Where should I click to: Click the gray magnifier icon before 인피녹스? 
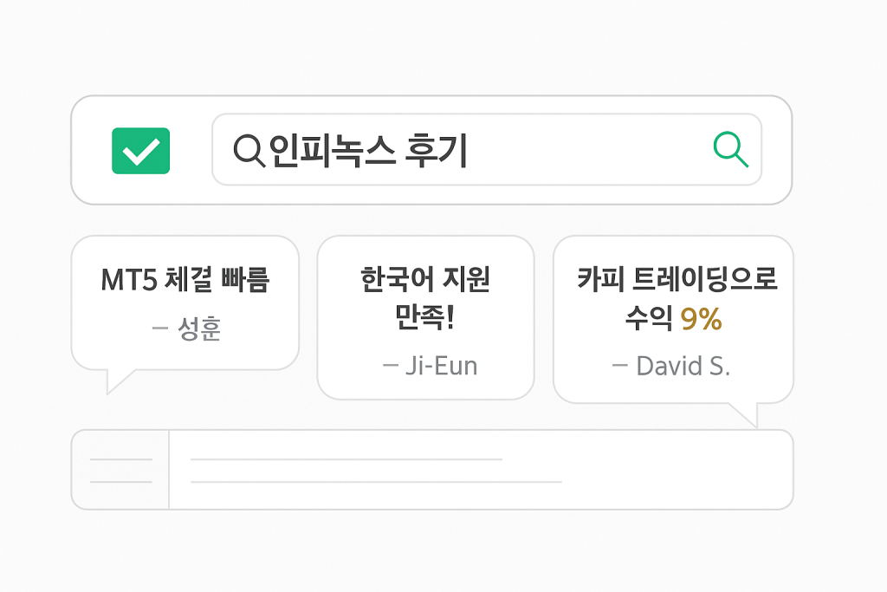pos(249,151)
